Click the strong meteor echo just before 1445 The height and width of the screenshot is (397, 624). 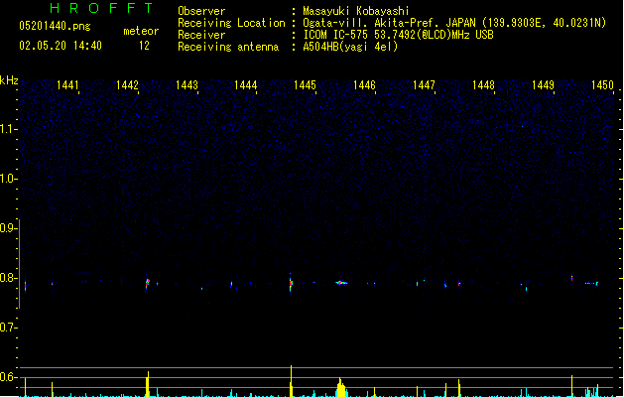291,283
